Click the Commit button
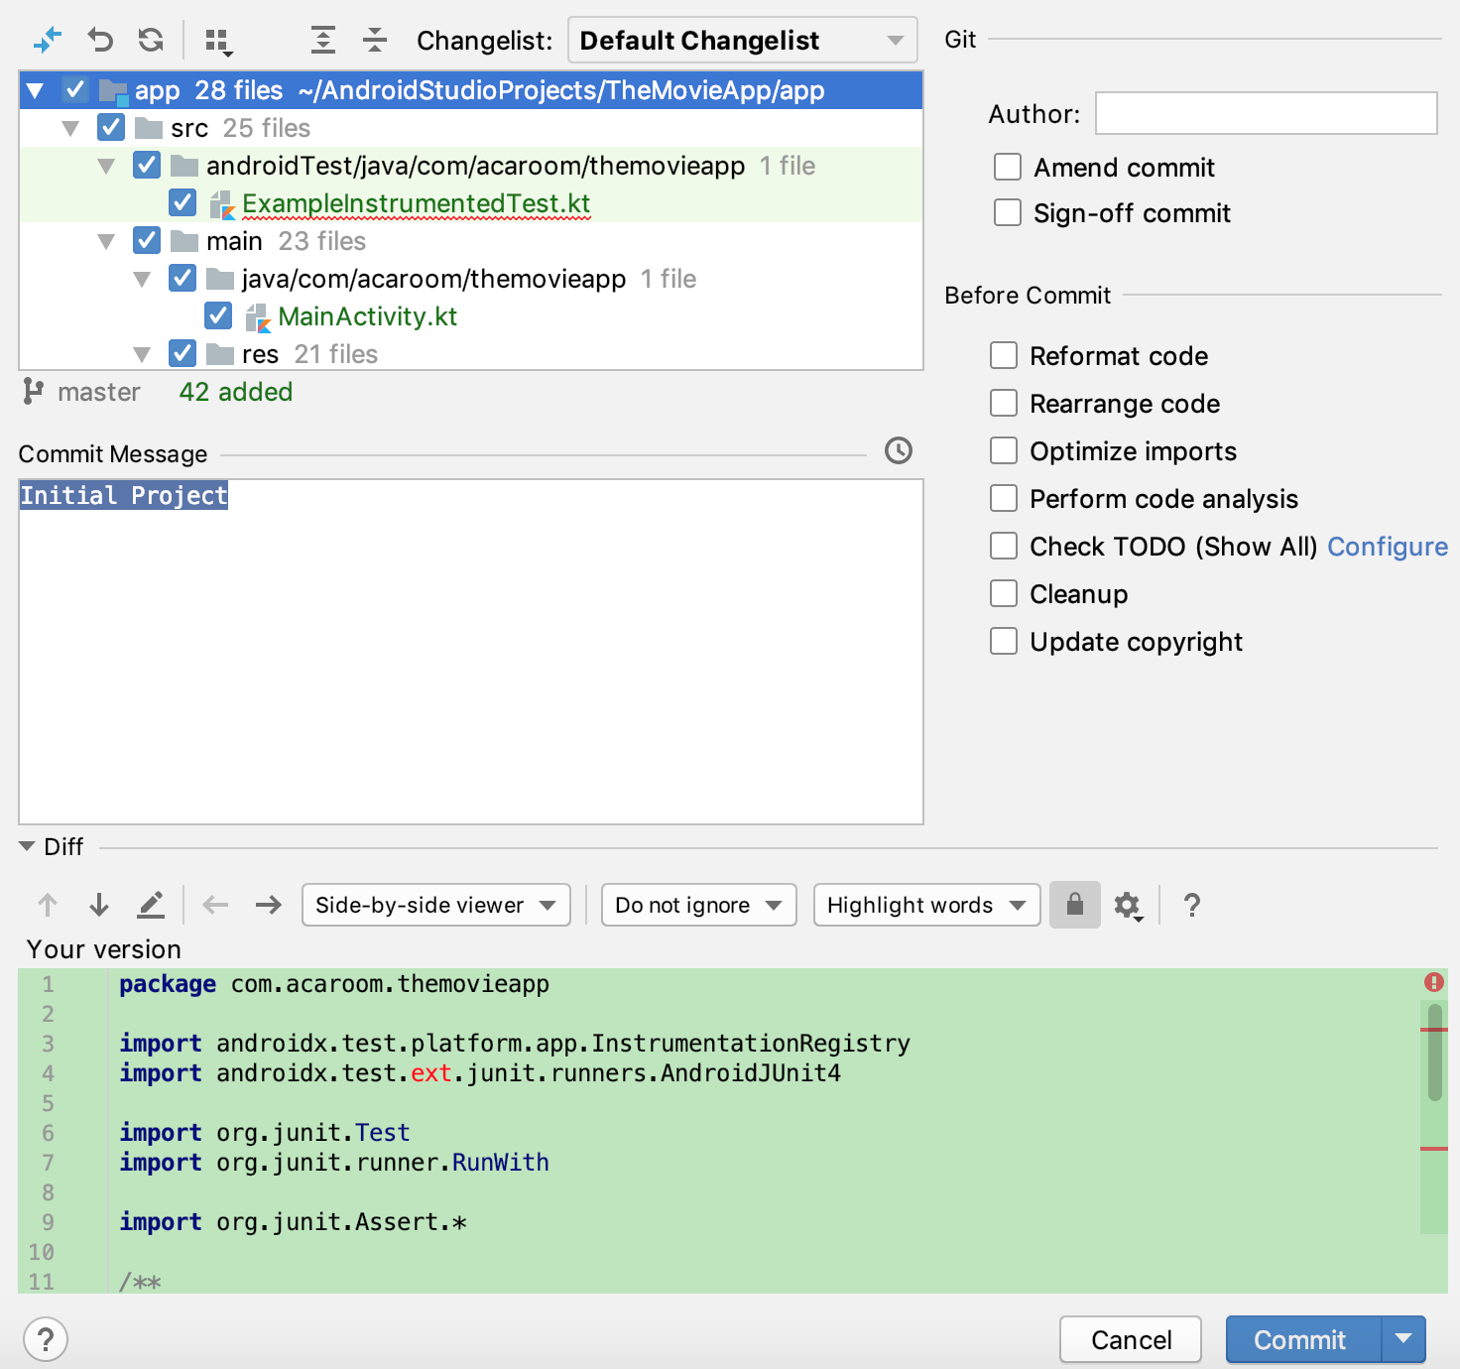 point(1299,1340)
